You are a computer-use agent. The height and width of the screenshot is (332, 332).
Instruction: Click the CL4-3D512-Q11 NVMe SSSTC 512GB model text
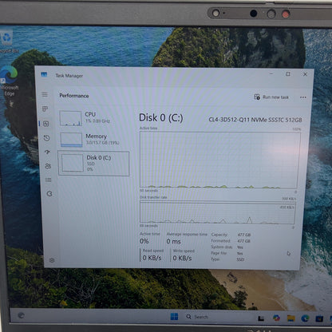click(255, 120)
